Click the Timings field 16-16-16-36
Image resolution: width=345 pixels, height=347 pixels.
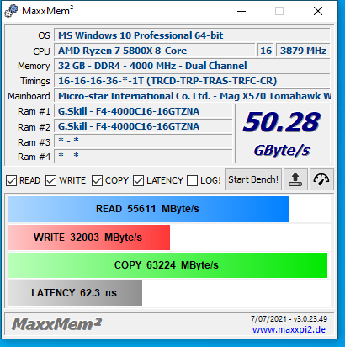click(192, 81)
